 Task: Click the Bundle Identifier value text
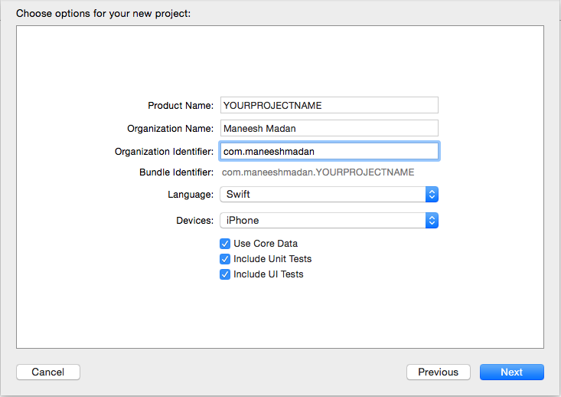(318, 172)
